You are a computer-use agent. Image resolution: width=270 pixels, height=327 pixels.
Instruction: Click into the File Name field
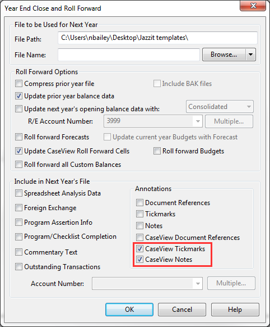(x=129, y=54)
